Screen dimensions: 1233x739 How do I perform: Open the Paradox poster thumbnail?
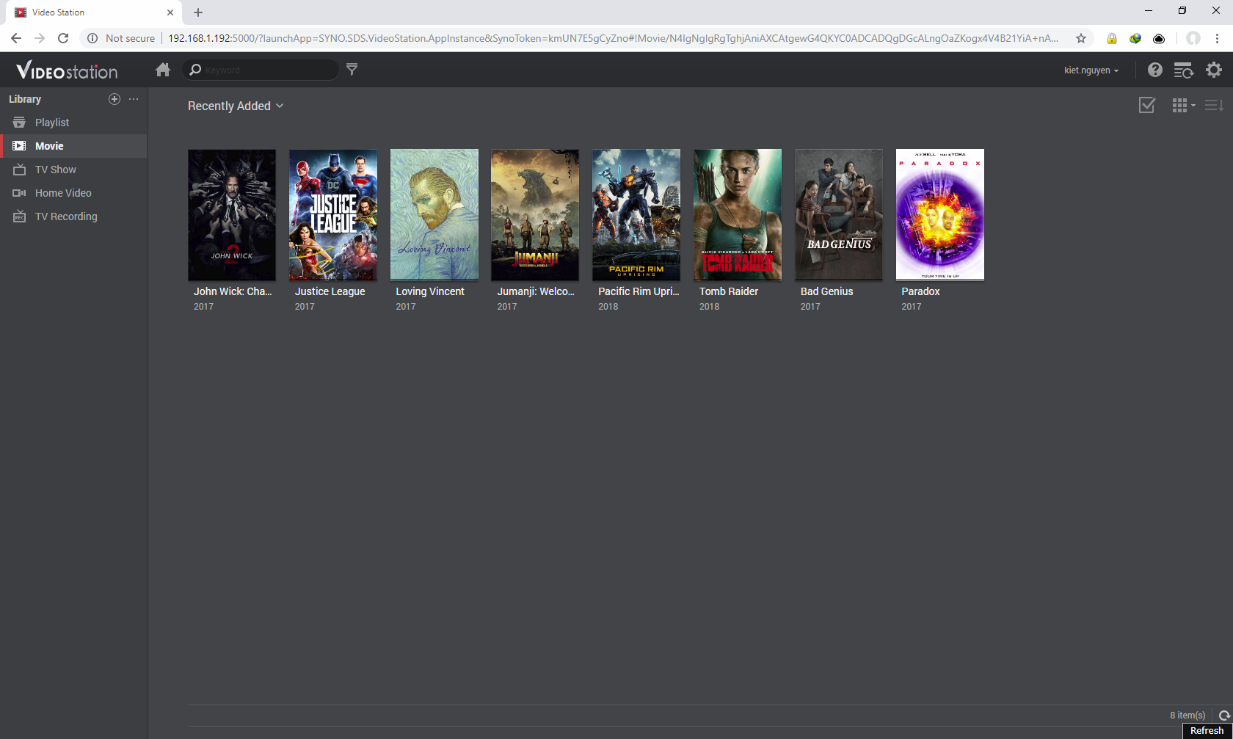940,214
